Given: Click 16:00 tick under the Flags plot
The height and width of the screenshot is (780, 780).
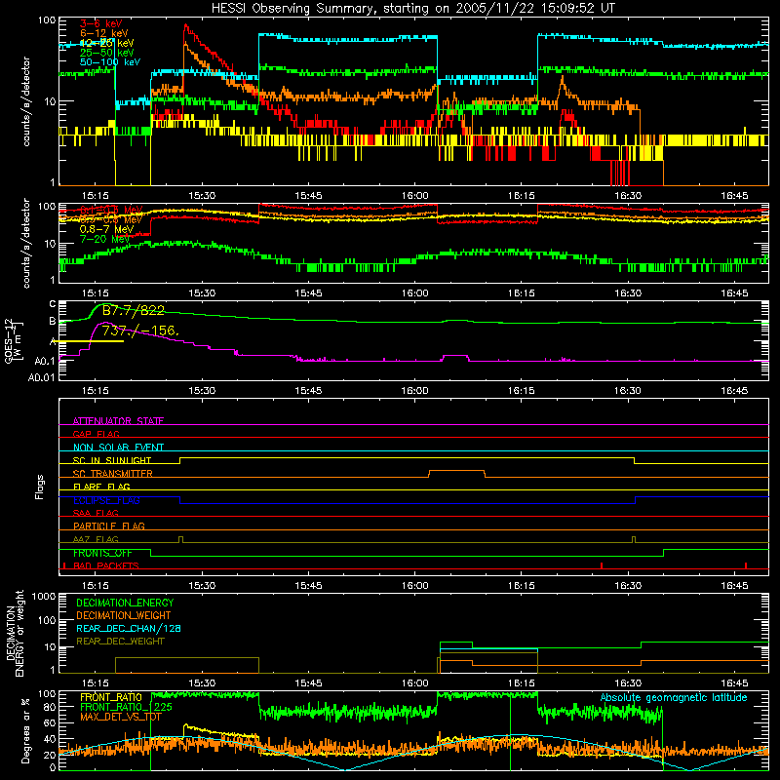Looking at the screenshot, I should (414, 586).
